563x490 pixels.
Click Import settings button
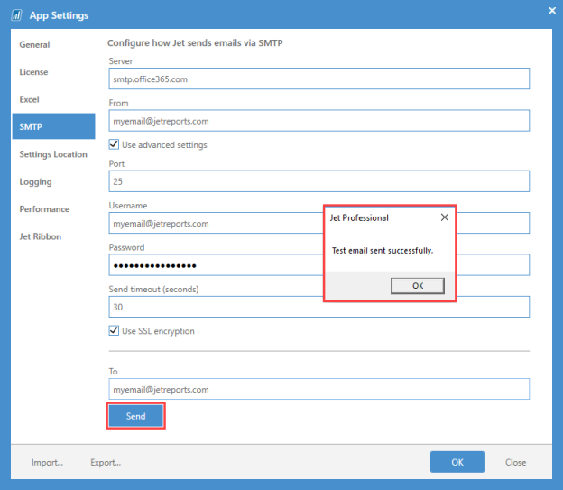point(47,462)
